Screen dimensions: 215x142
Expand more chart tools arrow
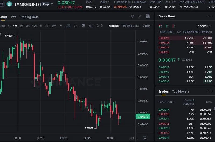pyautogui.click(x=102, y=26)
